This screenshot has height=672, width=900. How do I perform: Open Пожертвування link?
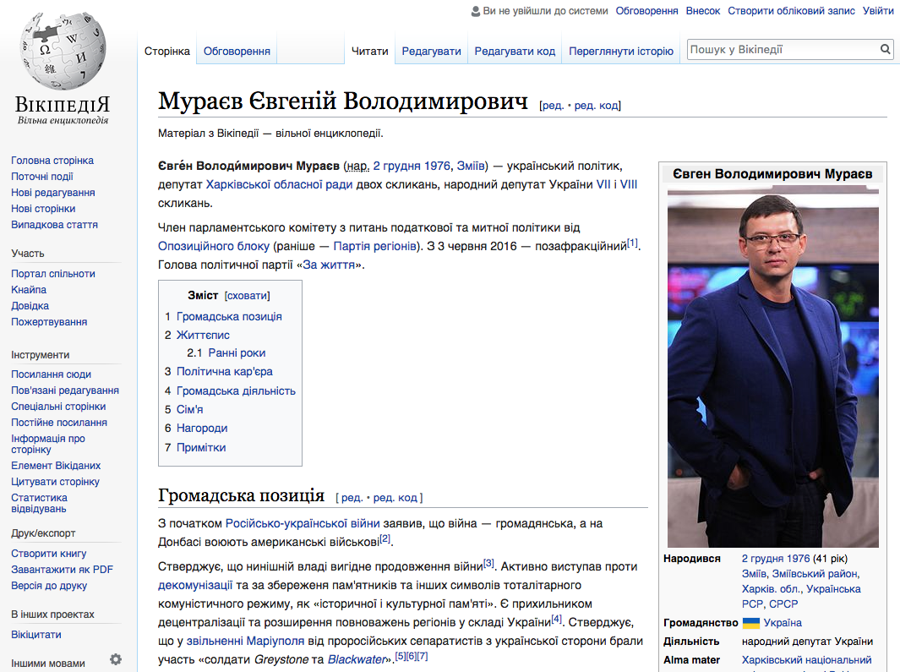point(49,322)
